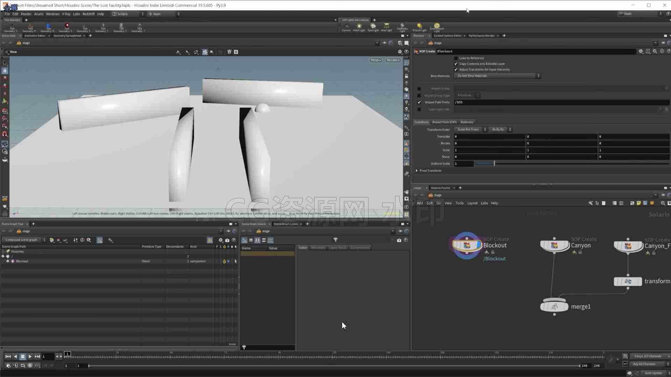The image size is (671, 377).
Task: Toggle the Import Path Prefix checkbox
Action: [419, 102]
